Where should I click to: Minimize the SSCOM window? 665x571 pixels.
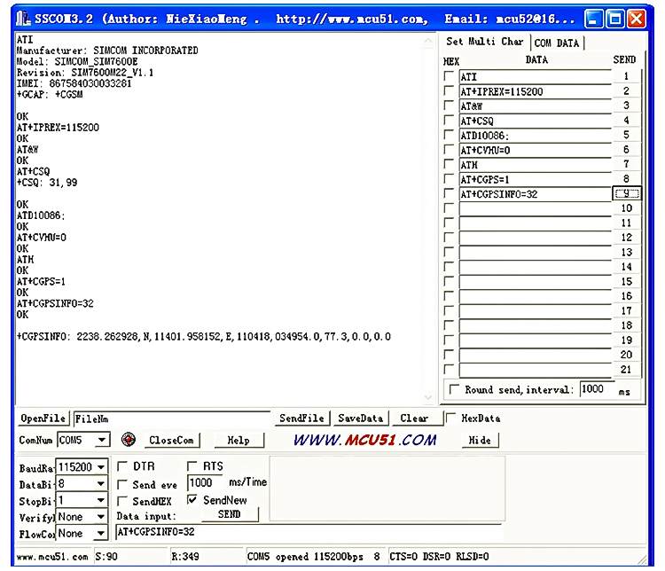click(593, 20)
